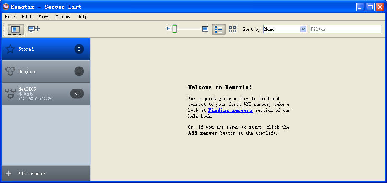Screen dimensions: 387x183
Task: Click the Bonjour count badge 0
Action: point(79,71)
